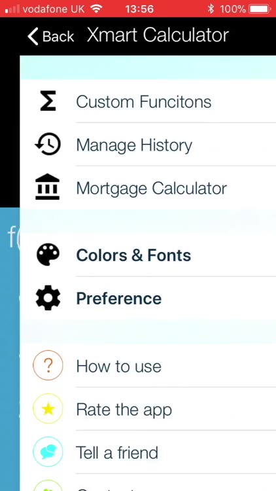276x491 pixels.
Task: Tap the sigma Custom Functions icon
Action: click(x=48, y=101)
